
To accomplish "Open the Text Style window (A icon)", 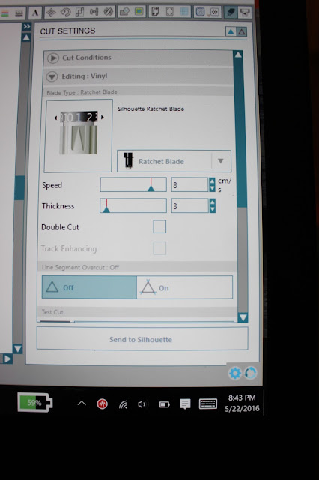I will [35, 13].
